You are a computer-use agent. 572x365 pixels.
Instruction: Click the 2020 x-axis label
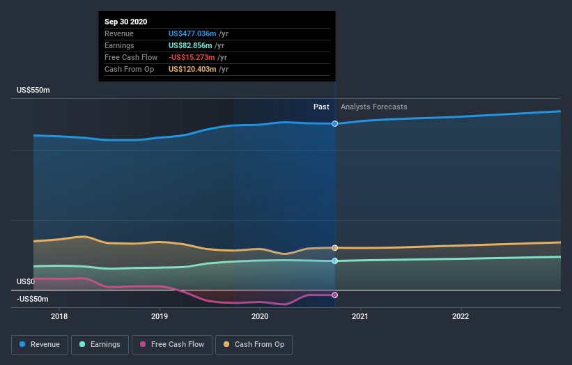click(260, 316)
